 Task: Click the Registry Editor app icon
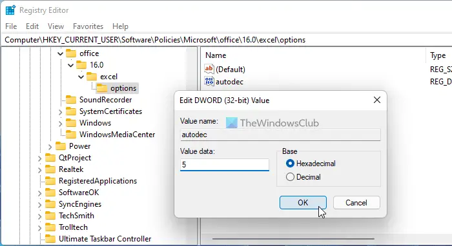[x=10, y=10]
